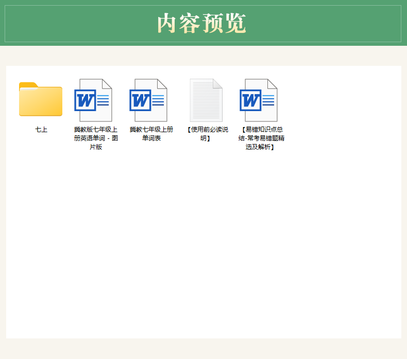Click the 【易错知识点总结-常考易错题精选及解析】 file name

[x=261, y=138]
